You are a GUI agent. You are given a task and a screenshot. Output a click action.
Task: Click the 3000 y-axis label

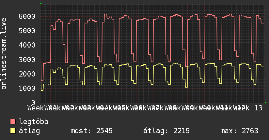tap(27, 60)
